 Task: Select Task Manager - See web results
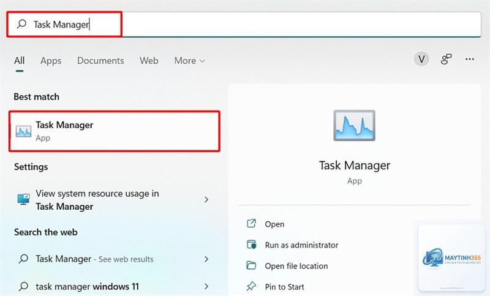(x=115, y=259)
